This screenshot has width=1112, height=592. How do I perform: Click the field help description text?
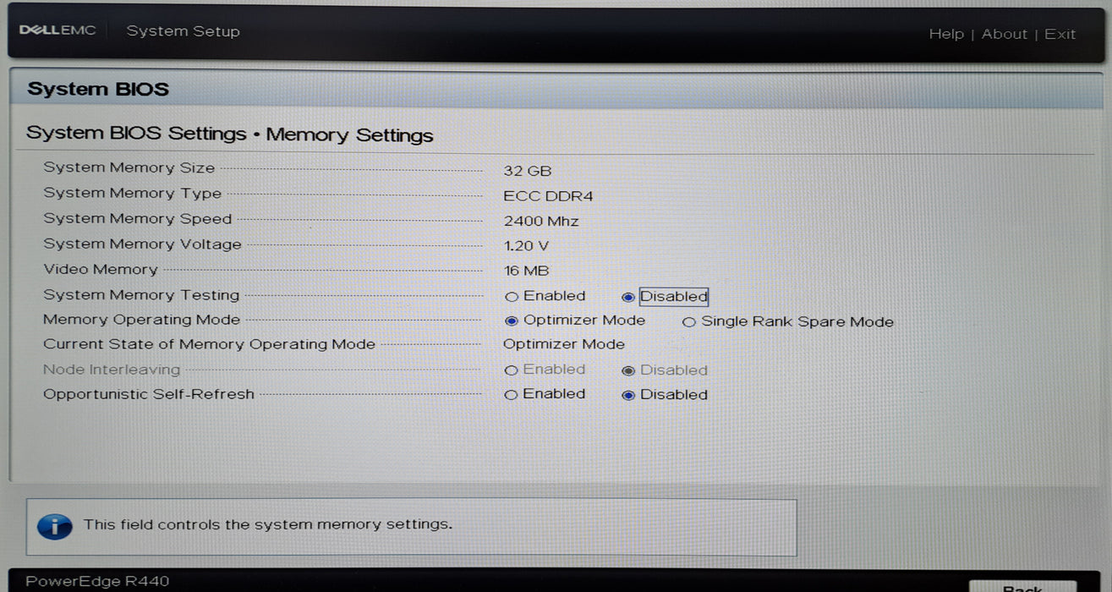(x=268, y=524)
